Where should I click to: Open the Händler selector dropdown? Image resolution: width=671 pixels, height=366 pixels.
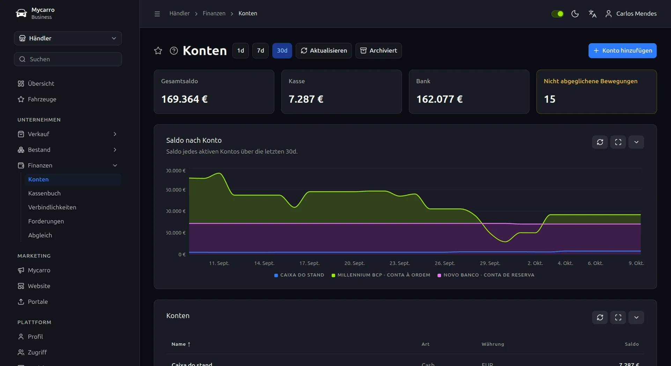click(x=68, y=38)
